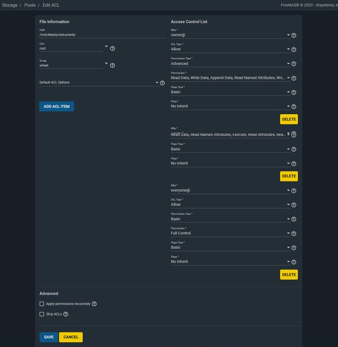Open help icon next to Group wheel field
Screen dimensions: 338x347
point(112,66)
